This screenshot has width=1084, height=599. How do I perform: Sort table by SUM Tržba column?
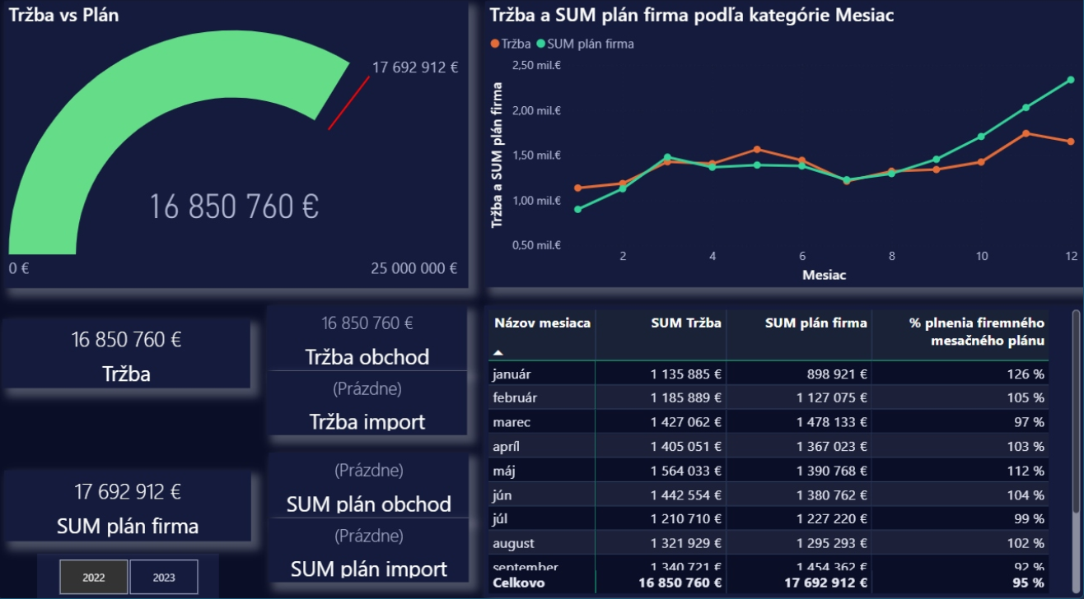coord(687,323)
